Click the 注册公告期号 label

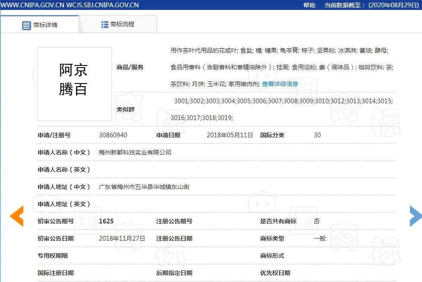(x=174, y=221)
